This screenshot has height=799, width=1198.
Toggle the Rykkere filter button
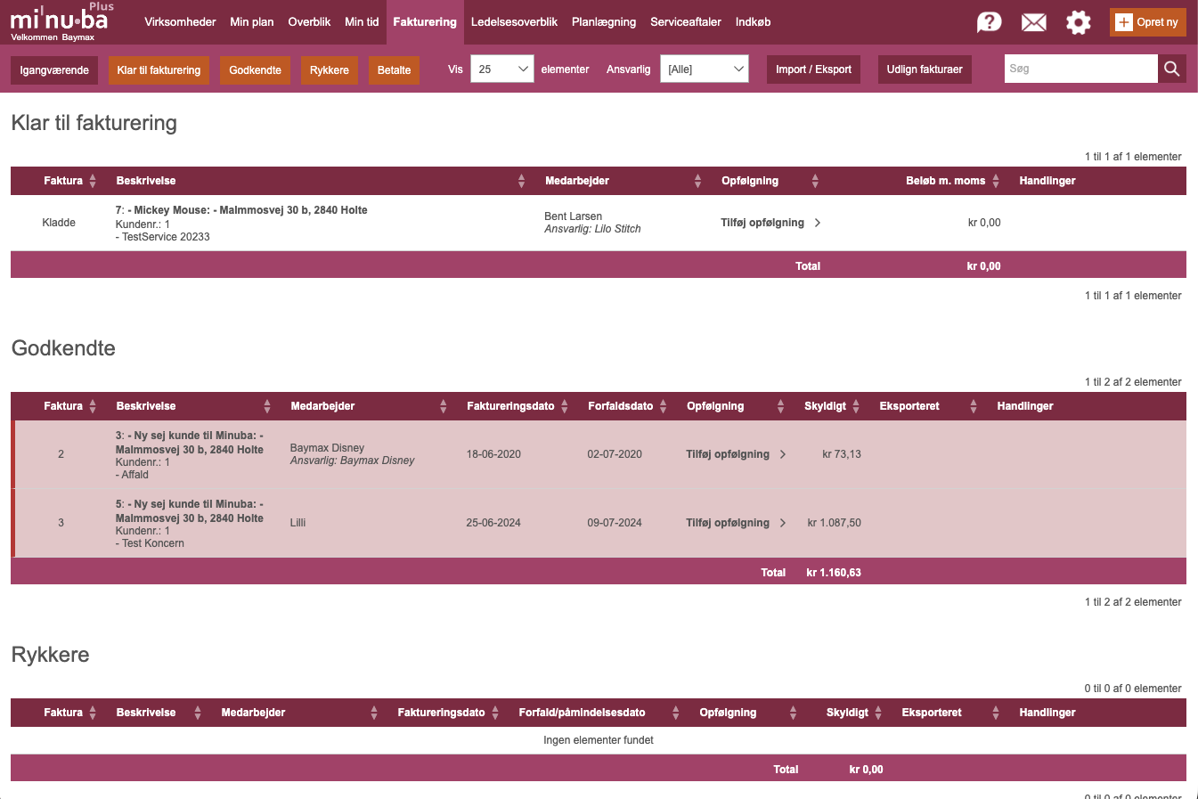tap(329, 70)
